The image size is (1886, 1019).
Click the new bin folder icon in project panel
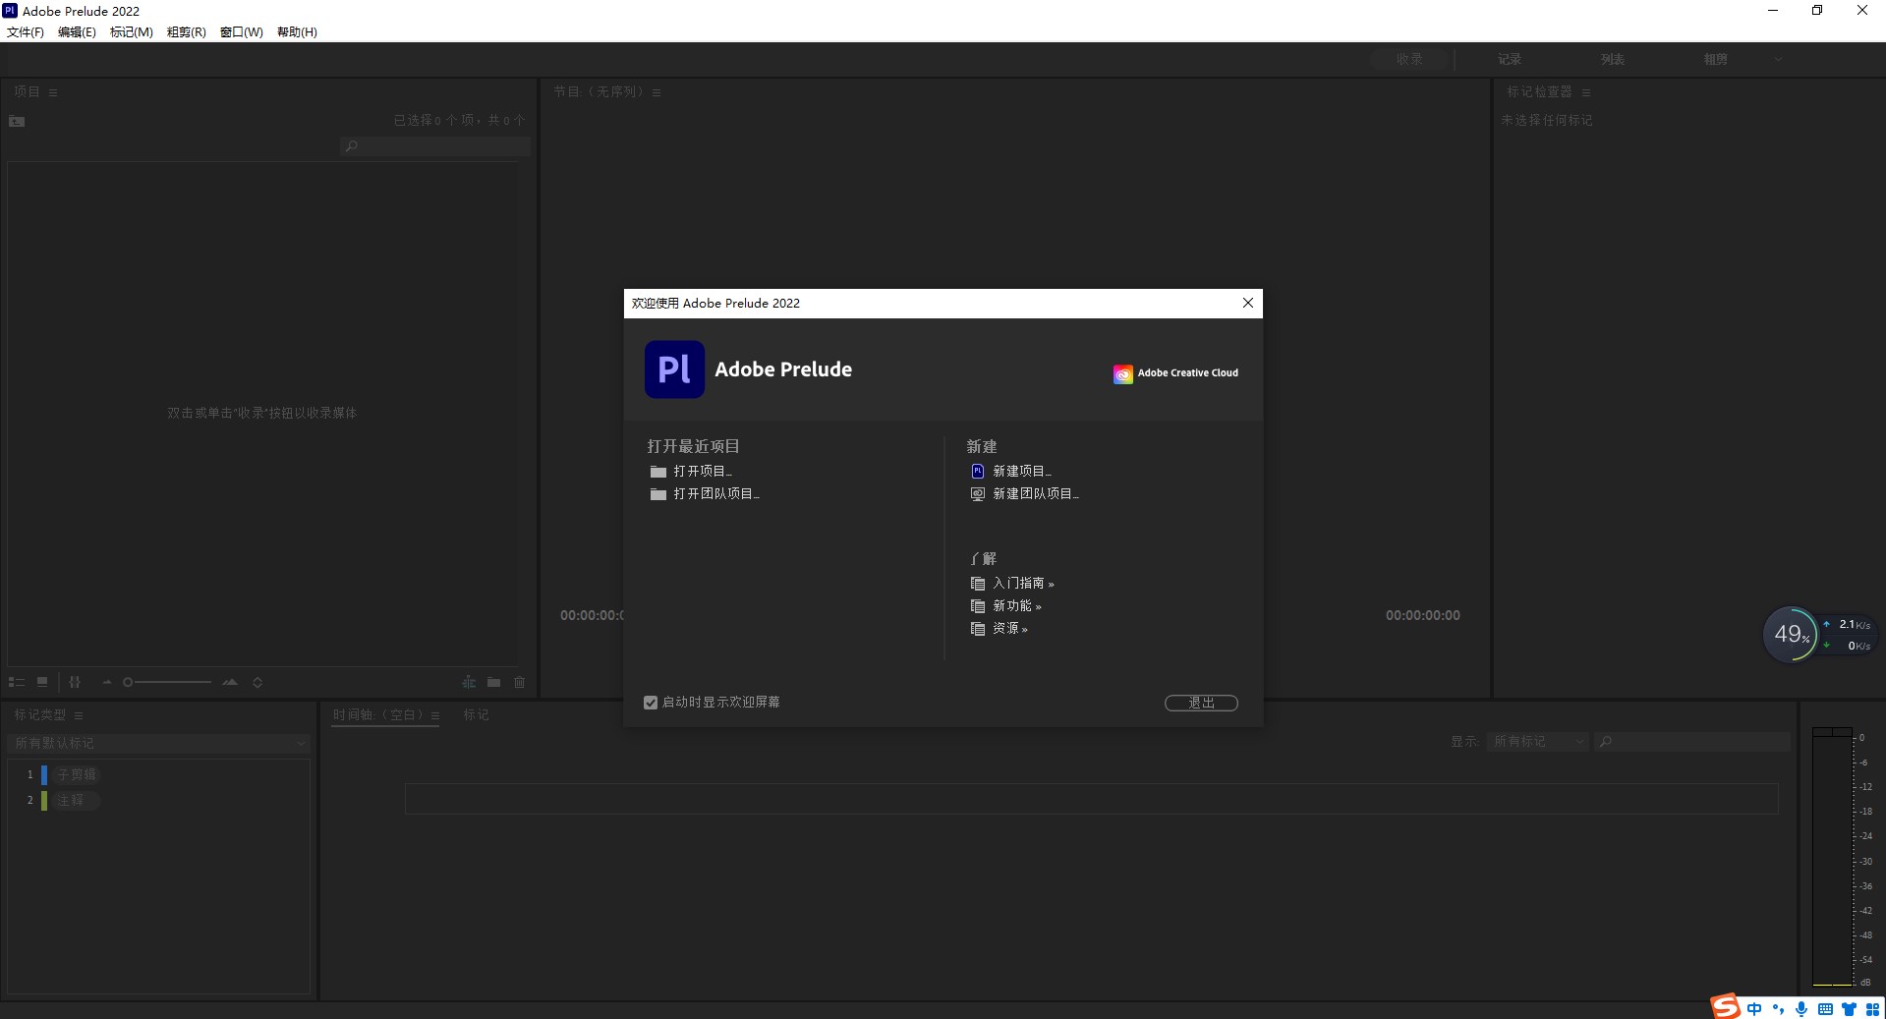(493, 682)
